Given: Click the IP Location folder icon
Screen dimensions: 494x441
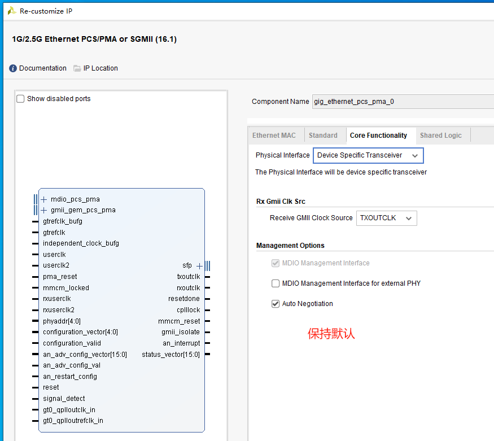Looking at the screenshot, I should [x=77, y=68].
